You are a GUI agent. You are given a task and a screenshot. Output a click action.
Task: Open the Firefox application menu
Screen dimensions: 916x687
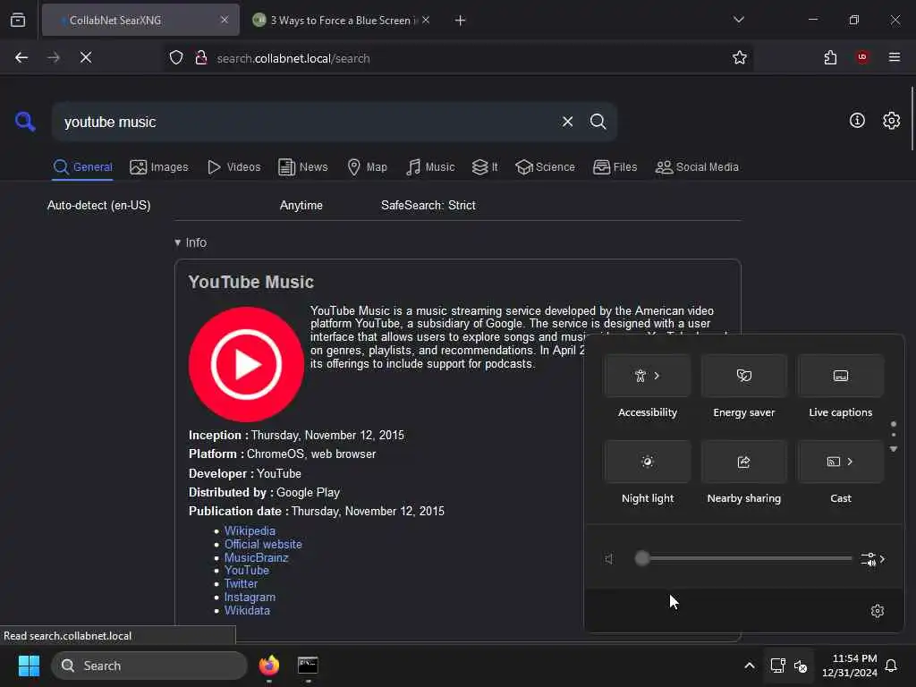[894, 57]
